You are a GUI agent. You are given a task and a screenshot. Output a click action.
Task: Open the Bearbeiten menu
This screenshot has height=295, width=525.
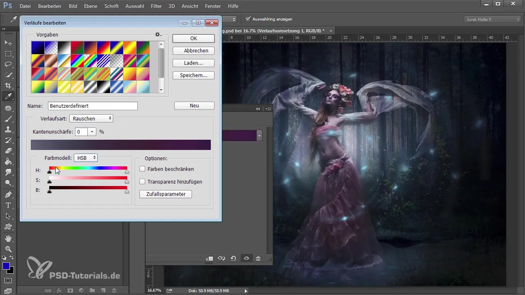tap(50, 6)
